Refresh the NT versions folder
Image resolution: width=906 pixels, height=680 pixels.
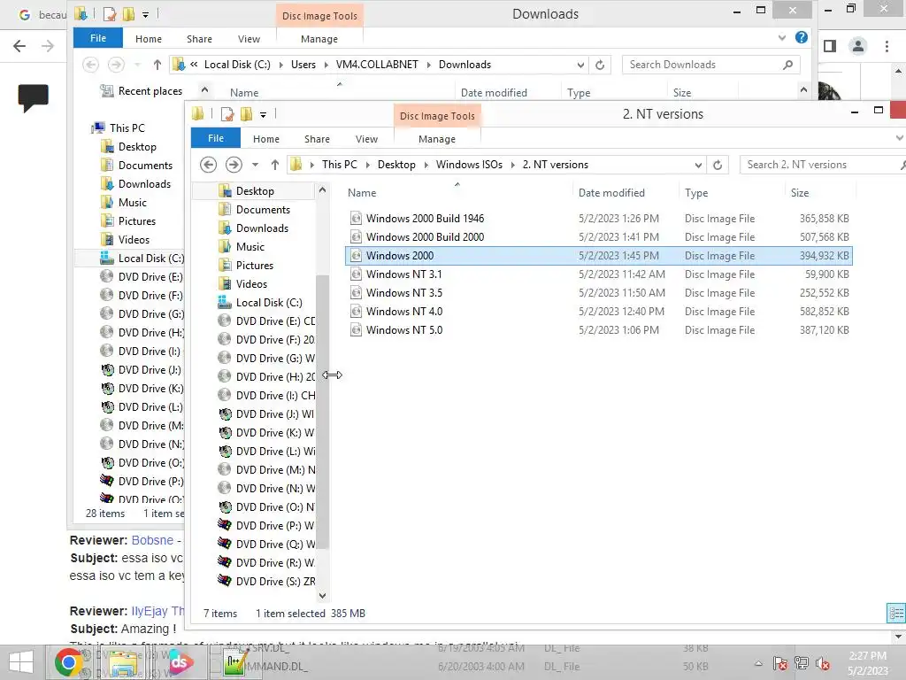[718, 165]
